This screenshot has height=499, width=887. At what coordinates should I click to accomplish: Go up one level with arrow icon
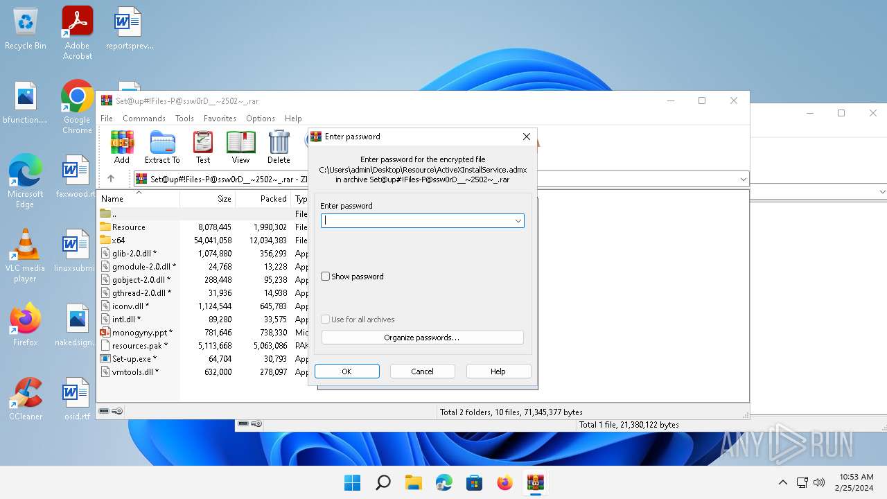(x=110, y=179)
